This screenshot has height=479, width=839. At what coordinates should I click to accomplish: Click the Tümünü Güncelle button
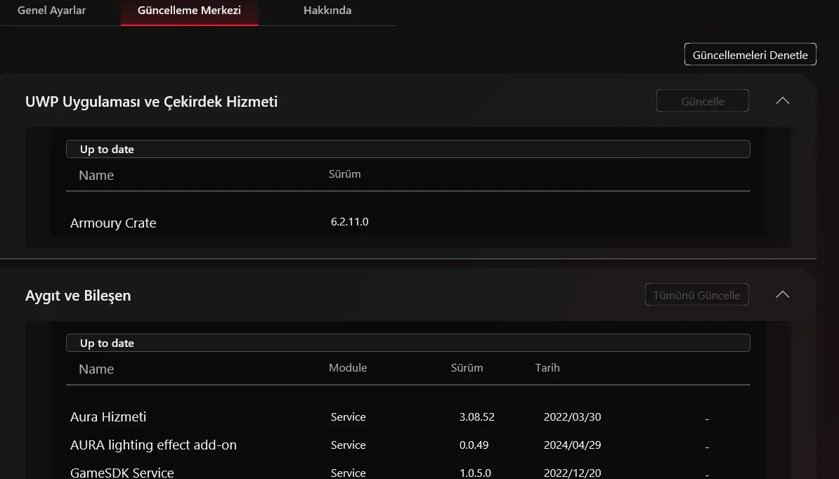coord(696,295)
